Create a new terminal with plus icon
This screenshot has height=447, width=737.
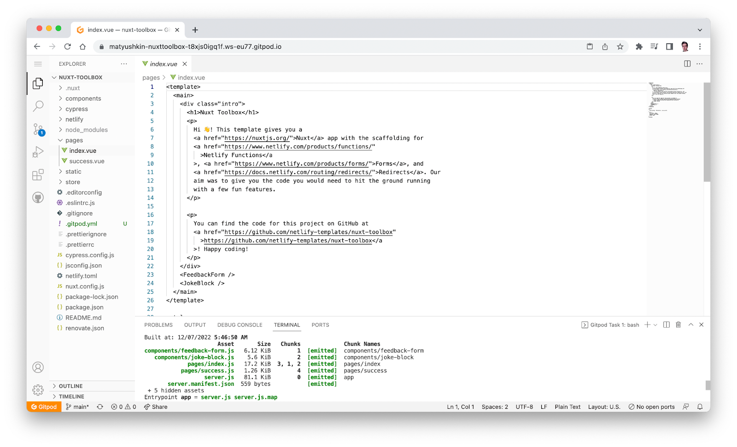click(x=647, y=325)
